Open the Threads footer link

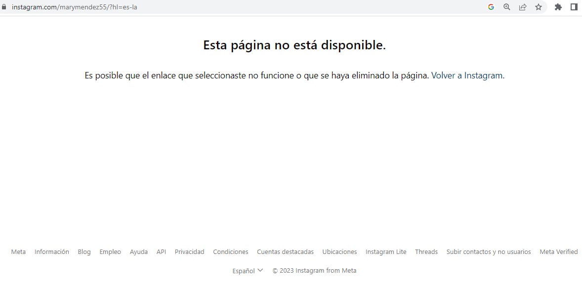point(426,252)
